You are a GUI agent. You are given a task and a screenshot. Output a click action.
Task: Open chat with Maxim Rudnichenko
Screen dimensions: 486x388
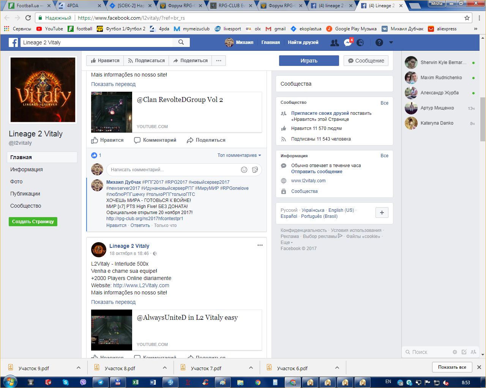(x=440, y=78)
